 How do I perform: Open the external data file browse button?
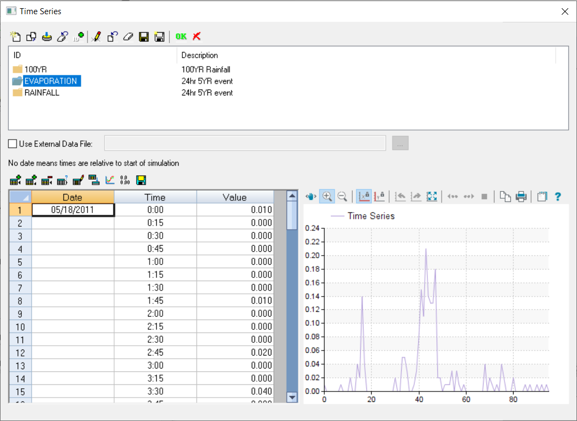(x=400, y=143)
